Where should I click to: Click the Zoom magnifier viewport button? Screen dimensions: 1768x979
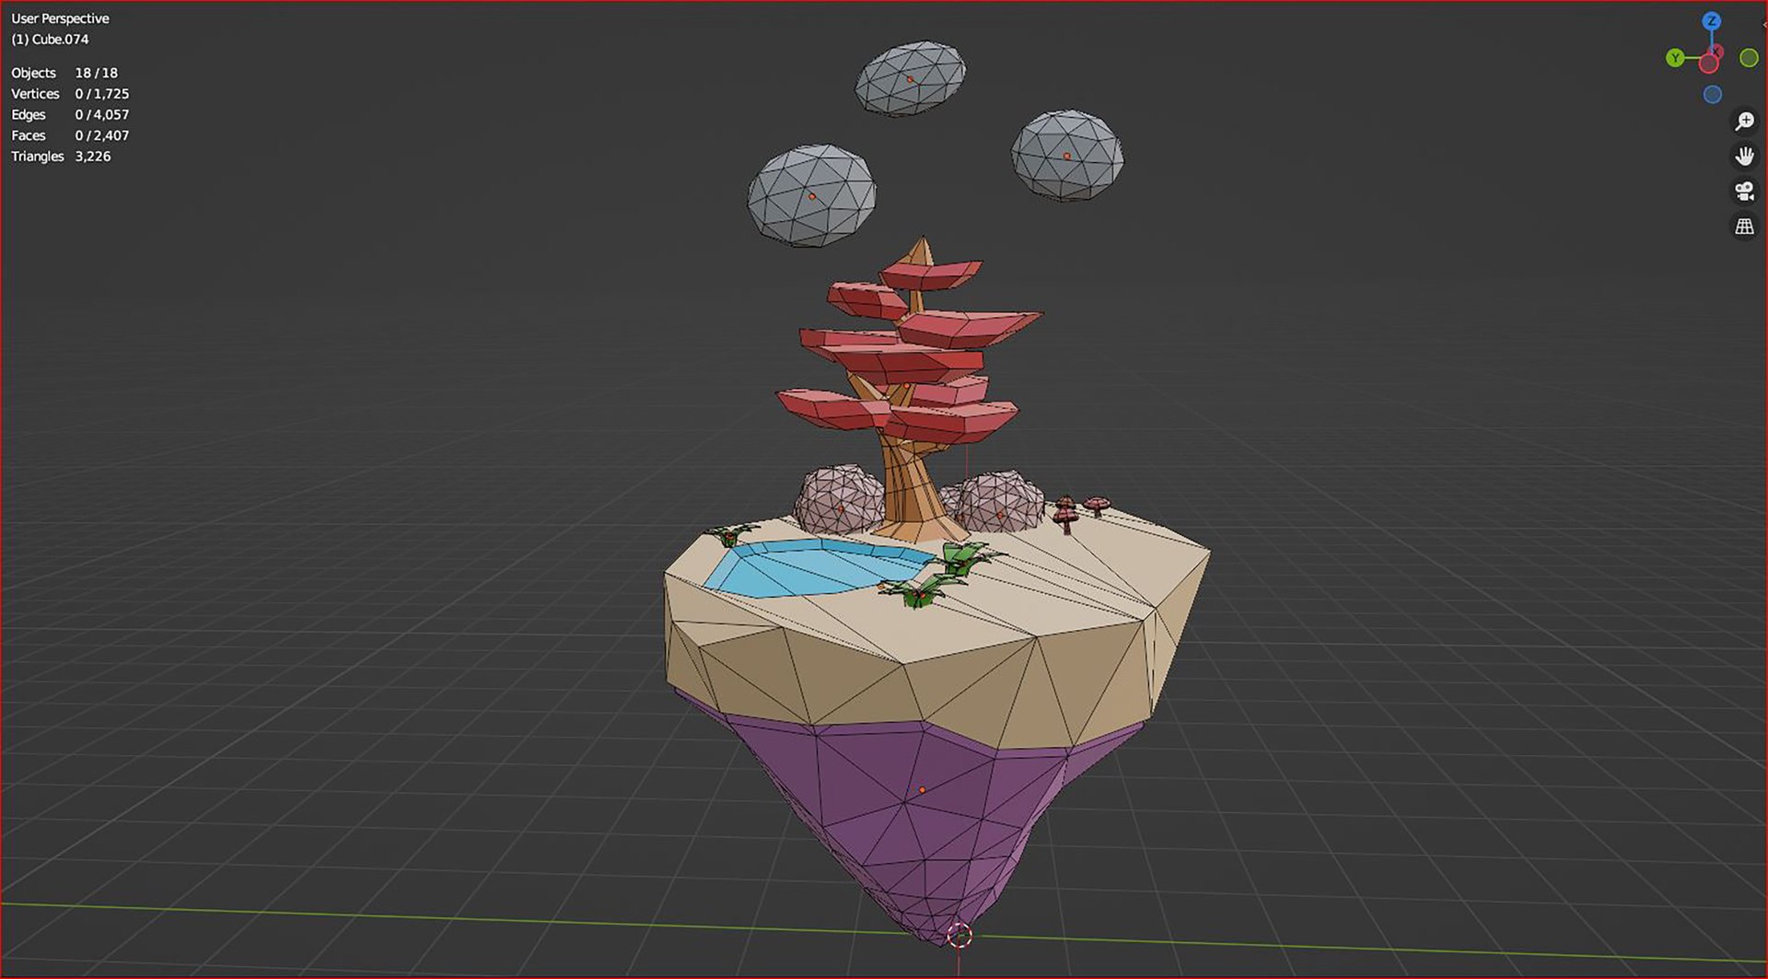[1744, 121]
